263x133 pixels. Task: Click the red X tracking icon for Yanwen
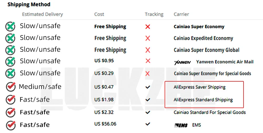tap(148, 61)
